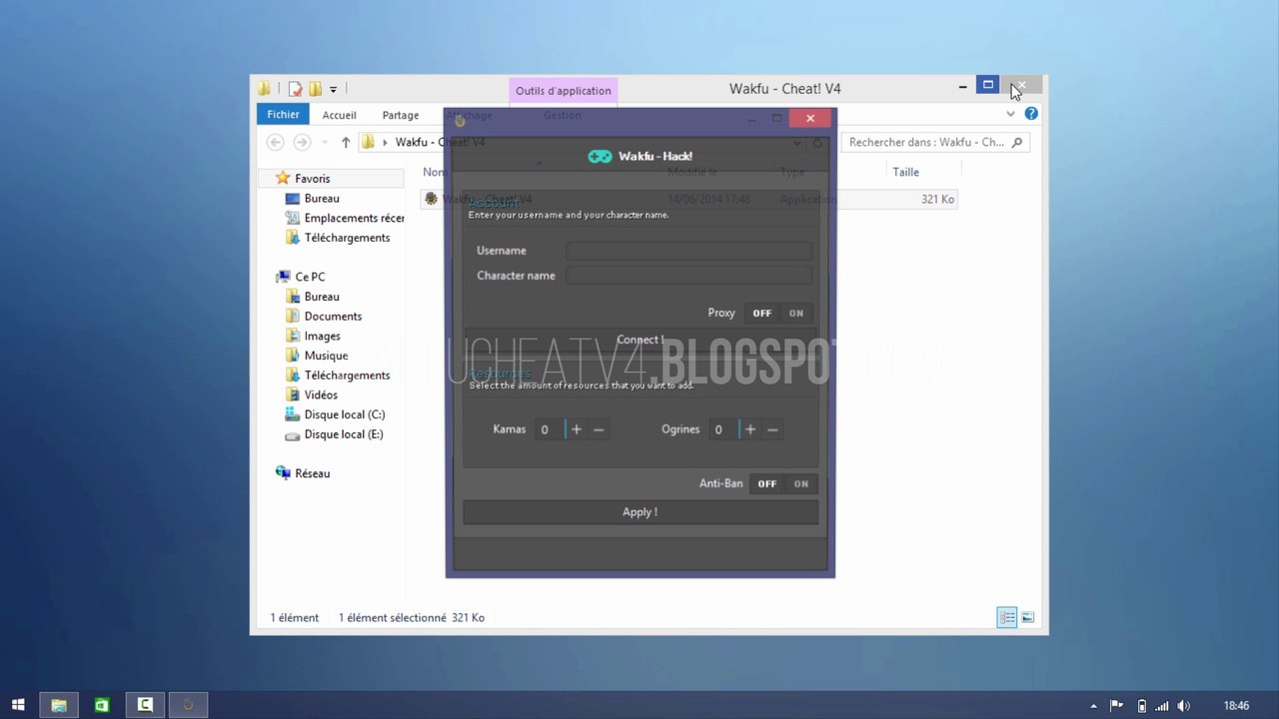Click the Explorer title bar folder icon
Viewport: 1279px width, 719px height.
tap(264, 88)
